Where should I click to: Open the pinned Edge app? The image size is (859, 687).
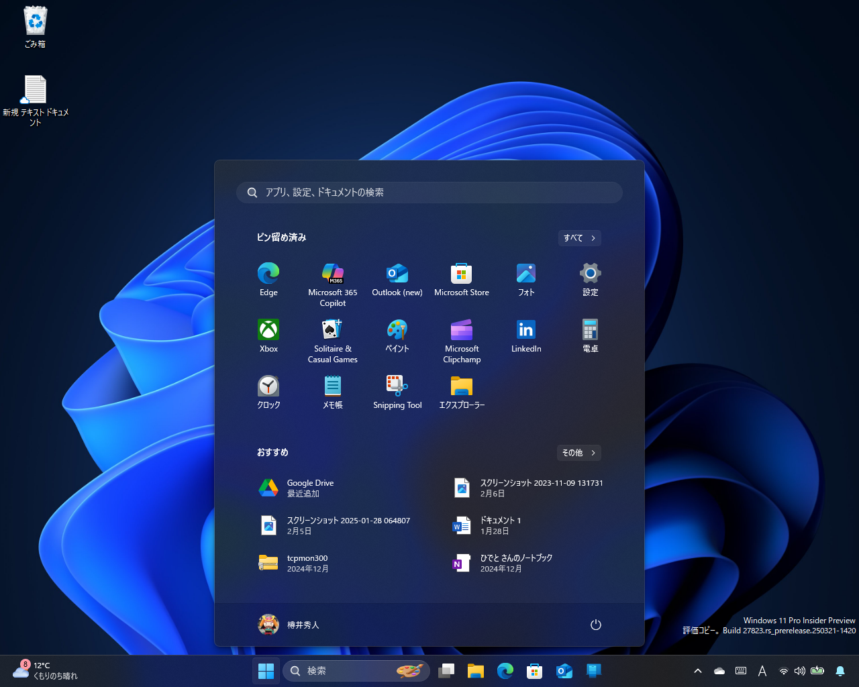[x=268, y=280]
